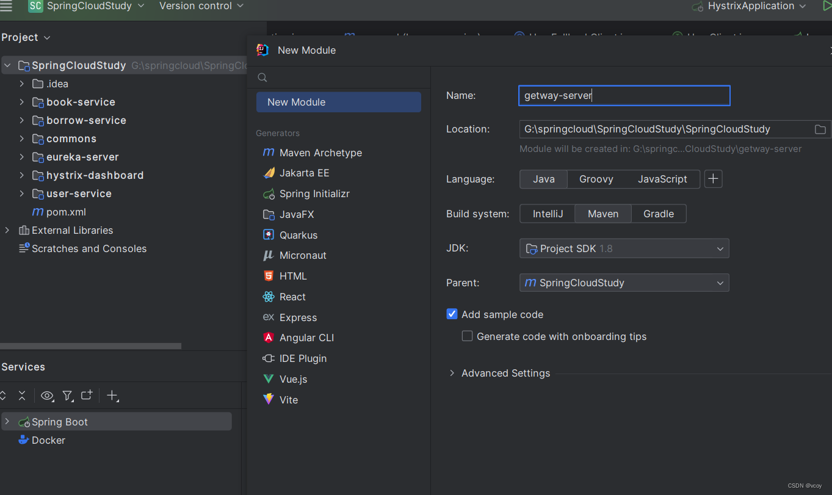Collapse the SpringCloudStudy root node
This screenshot has height=495, width=832.
coord(7,65)
